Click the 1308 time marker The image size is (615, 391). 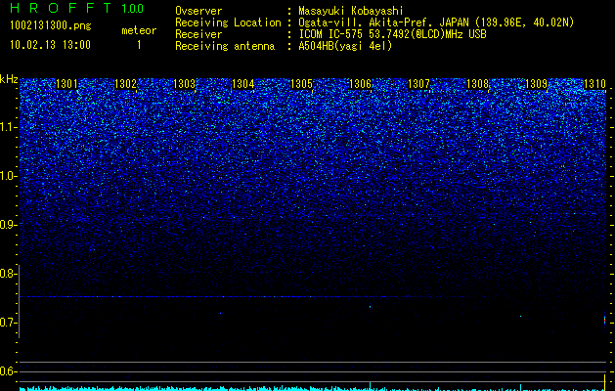click(478, 84)
